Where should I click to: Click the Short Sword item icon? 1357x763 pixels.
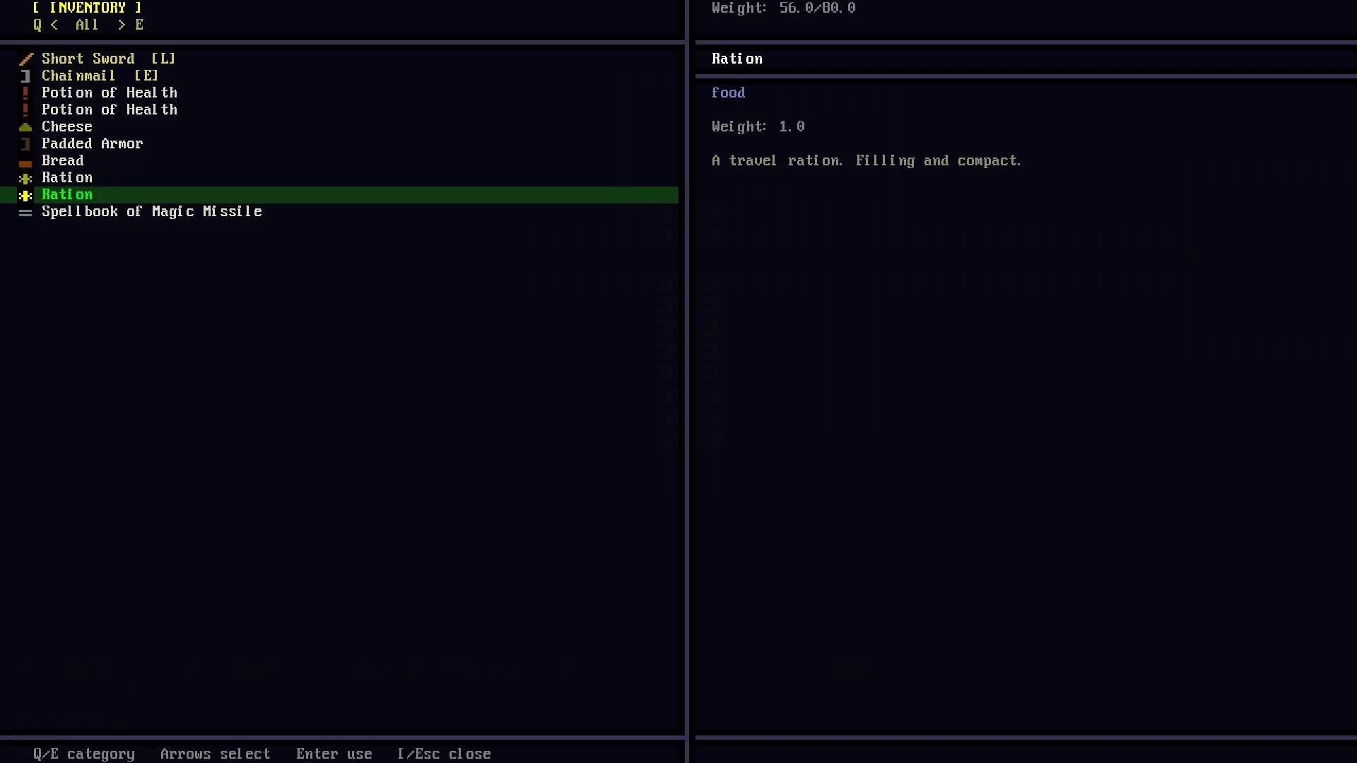(25, 59)
